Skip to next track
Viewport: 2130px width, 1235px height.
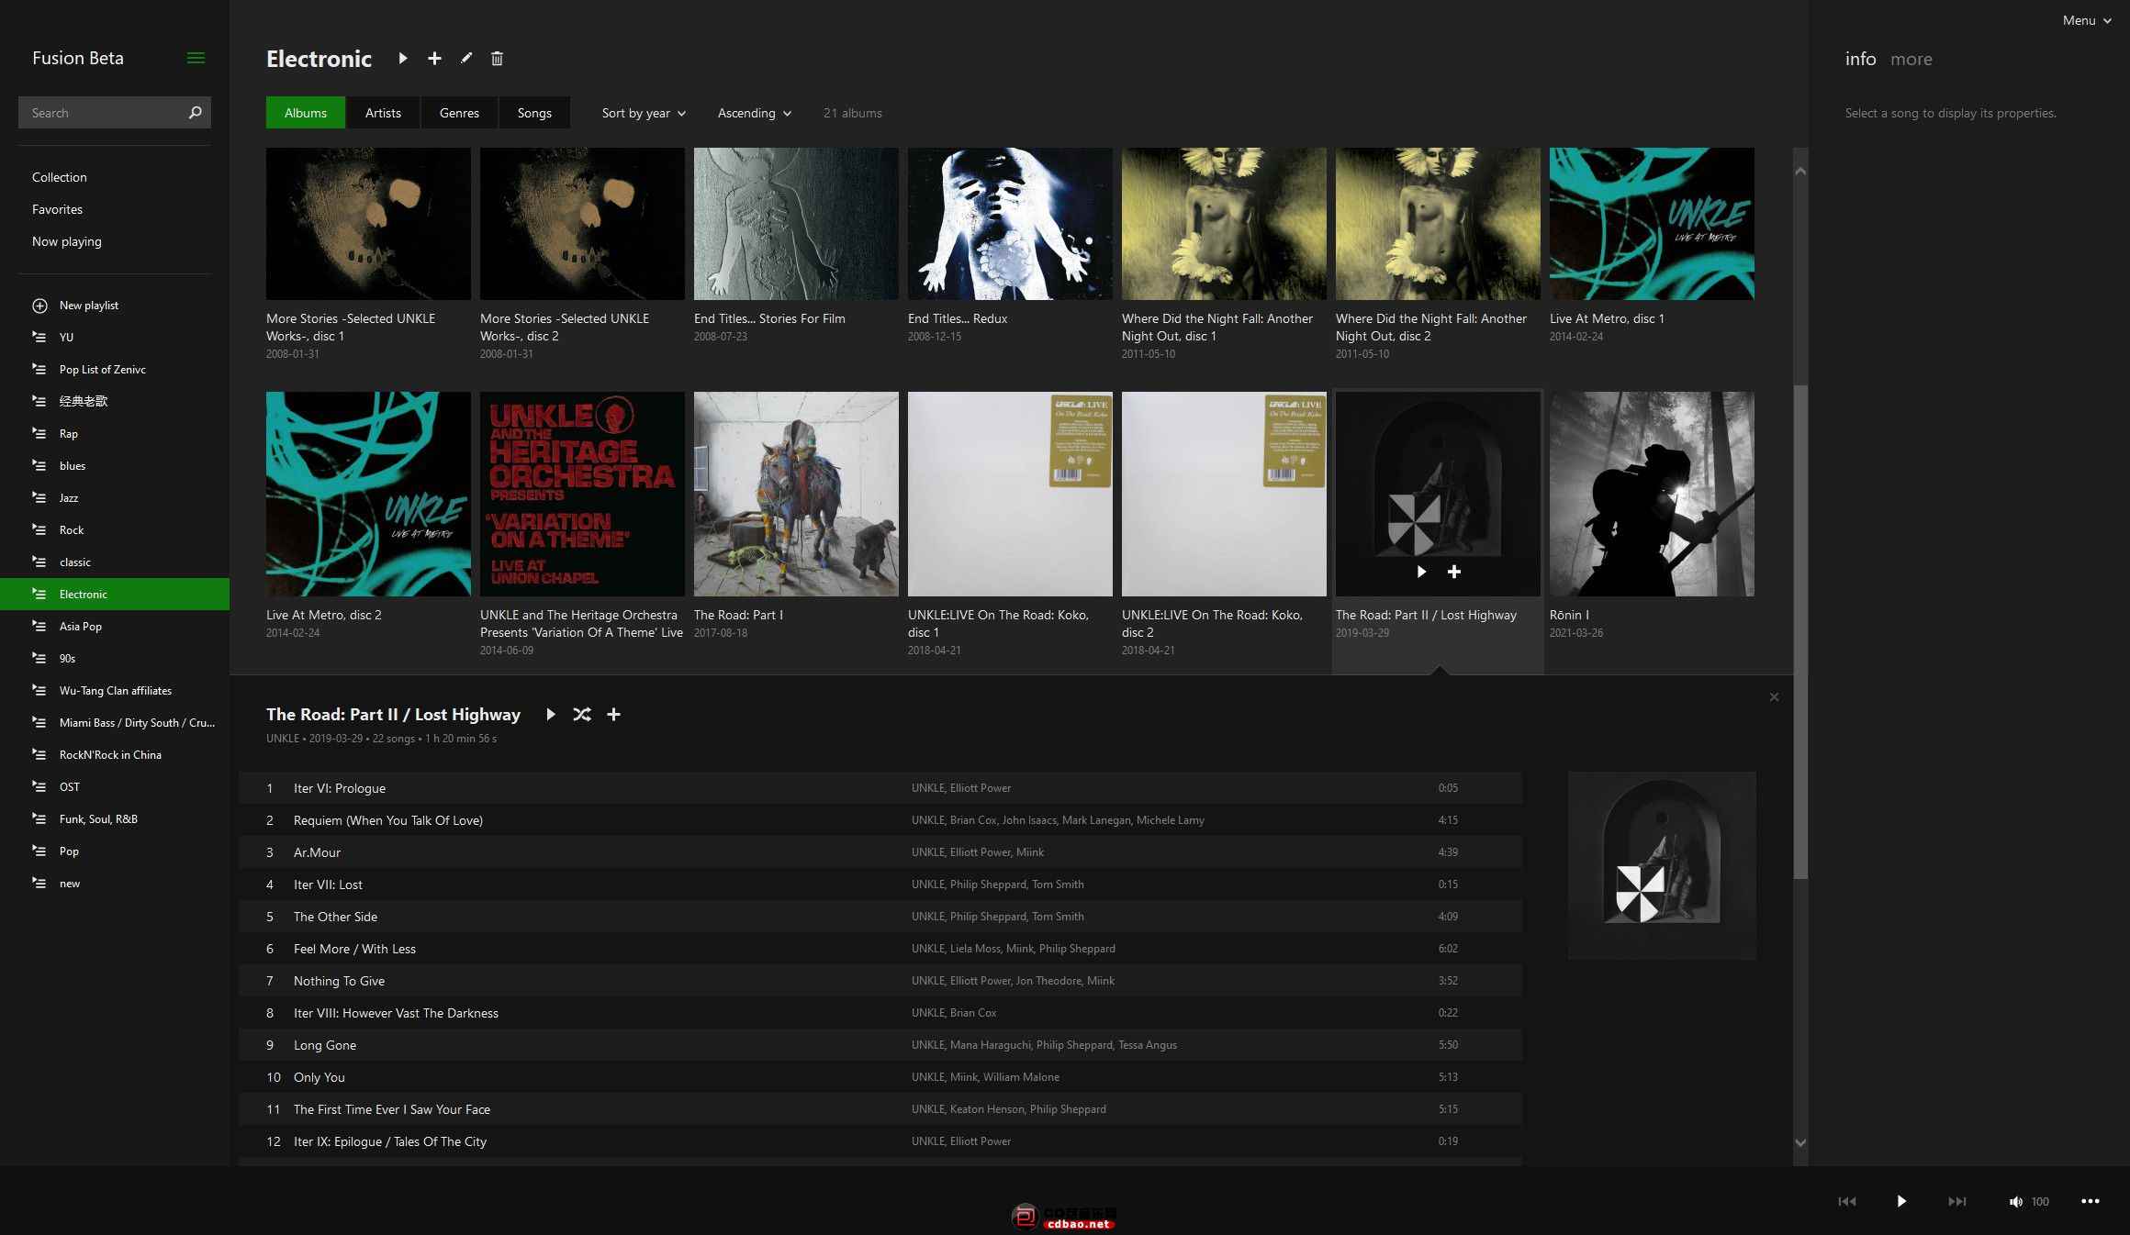(x=1957, y=1201)
